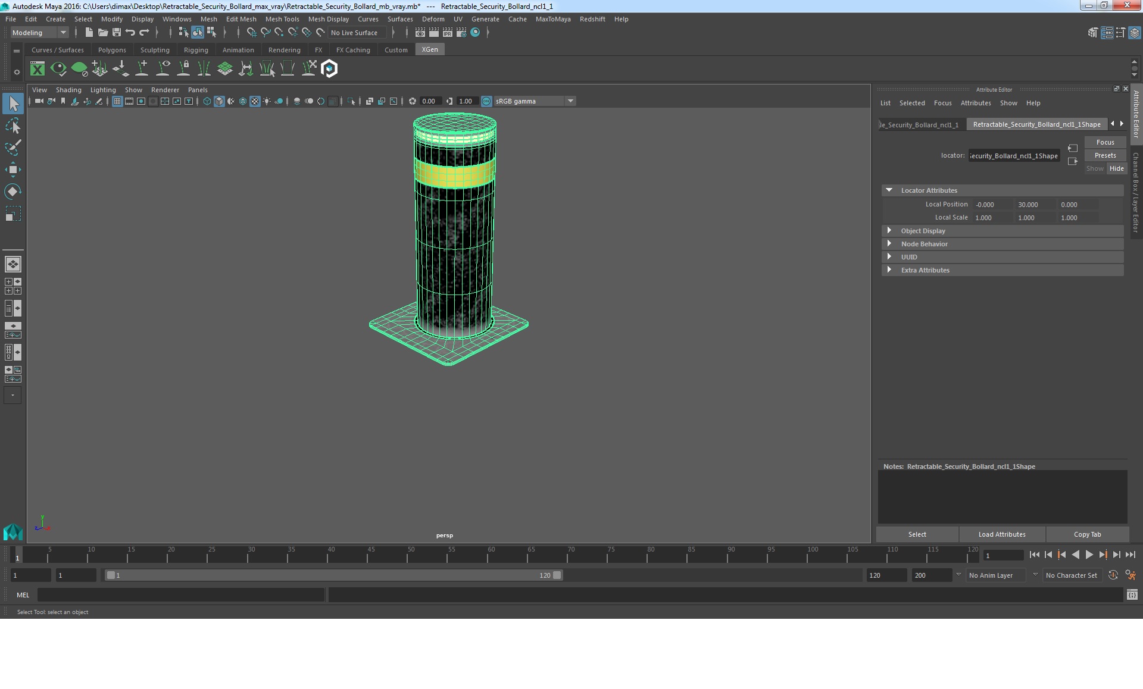The height and width of the screenshot is (689, 1143).
Task: Click the Presets button
Action: (x=1105, y=155)
